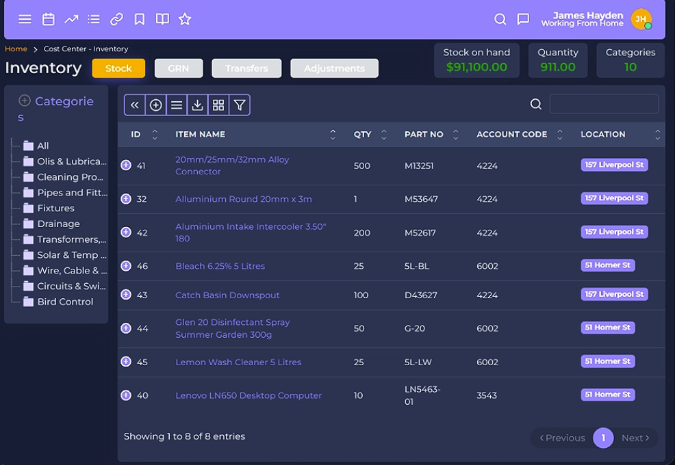The width and height of the screenshot is (675, 465).
Task: Click the Home breadcrumb link
Action: click(x=16, y=49)
